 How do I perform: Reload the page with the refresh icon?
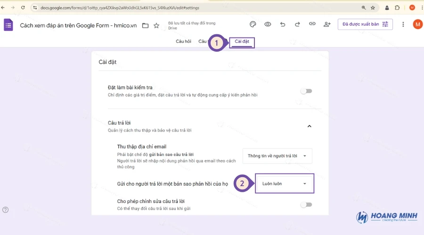pos(23,8)
